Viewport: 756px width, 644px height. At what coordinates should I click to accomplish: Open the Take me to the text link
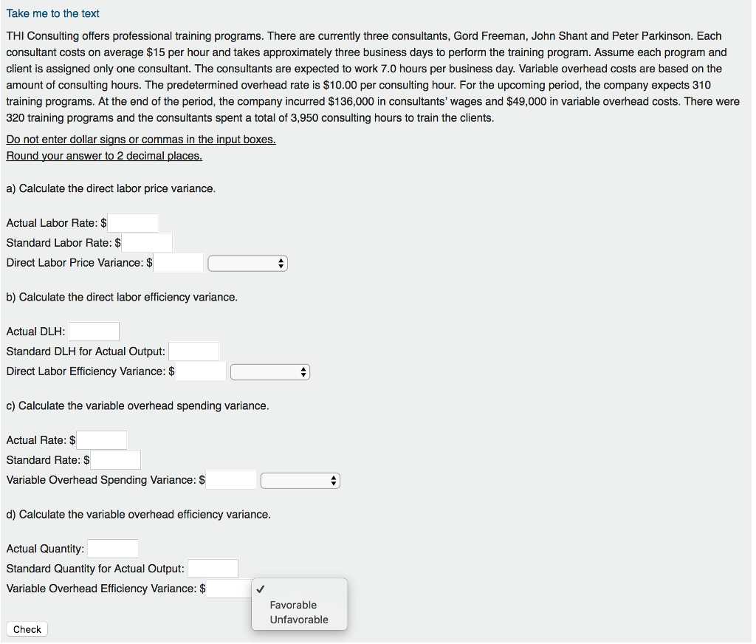[52, 13]
